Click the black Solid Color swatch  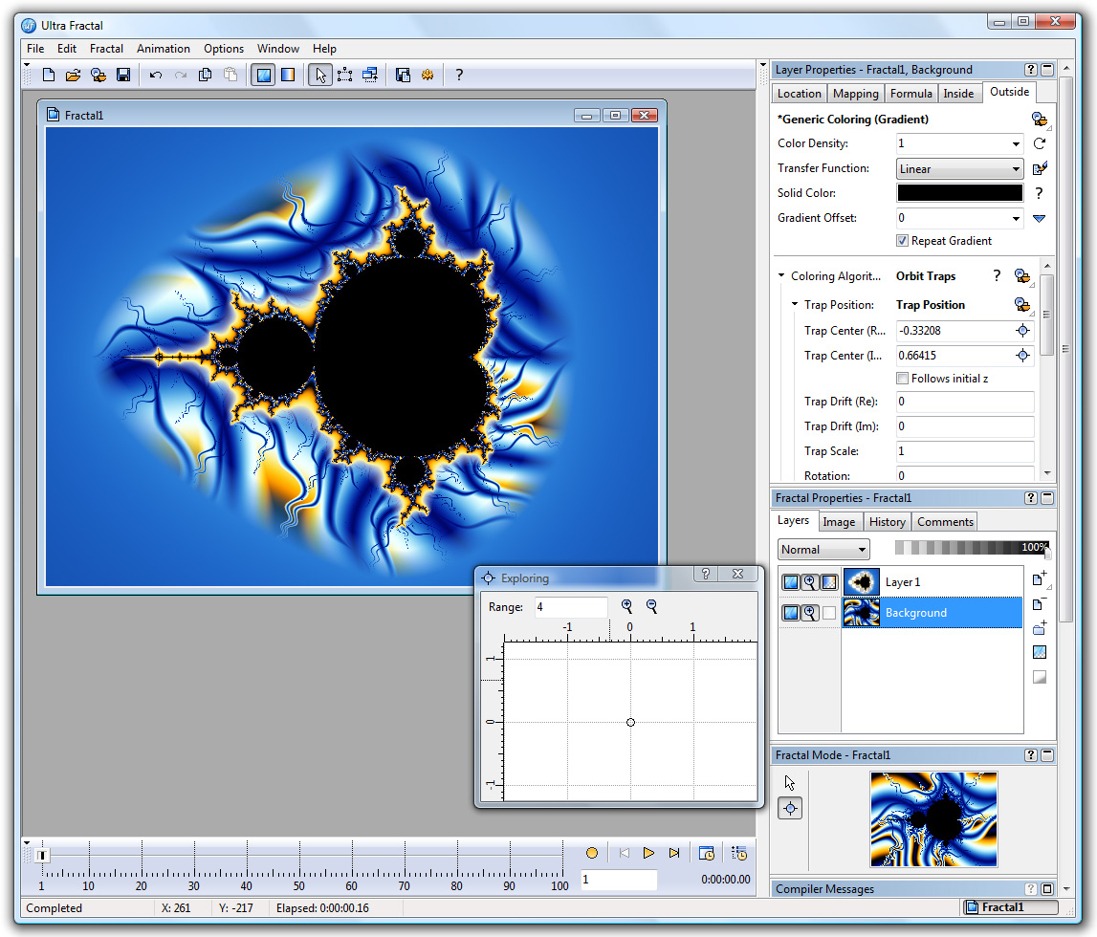pos(960,193)
